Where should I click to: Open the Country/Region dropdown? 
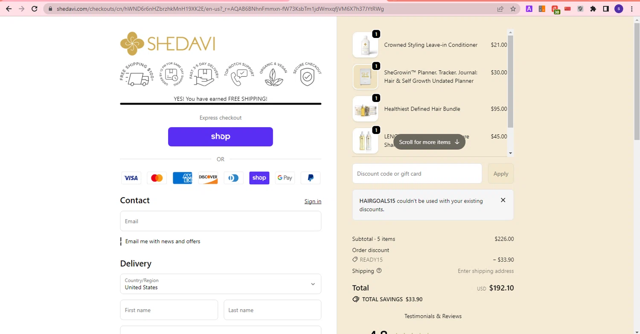pyautogui.click(x=221, y=284)
